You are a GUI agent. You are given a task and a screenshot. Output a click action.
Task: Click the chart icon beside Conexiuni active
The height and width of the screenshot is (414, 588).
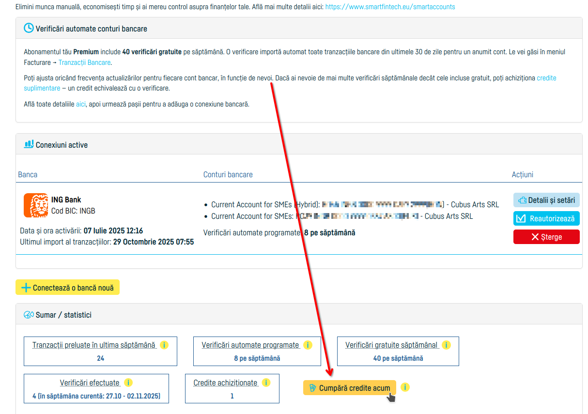pyautogui.click(x=29, y=144)
